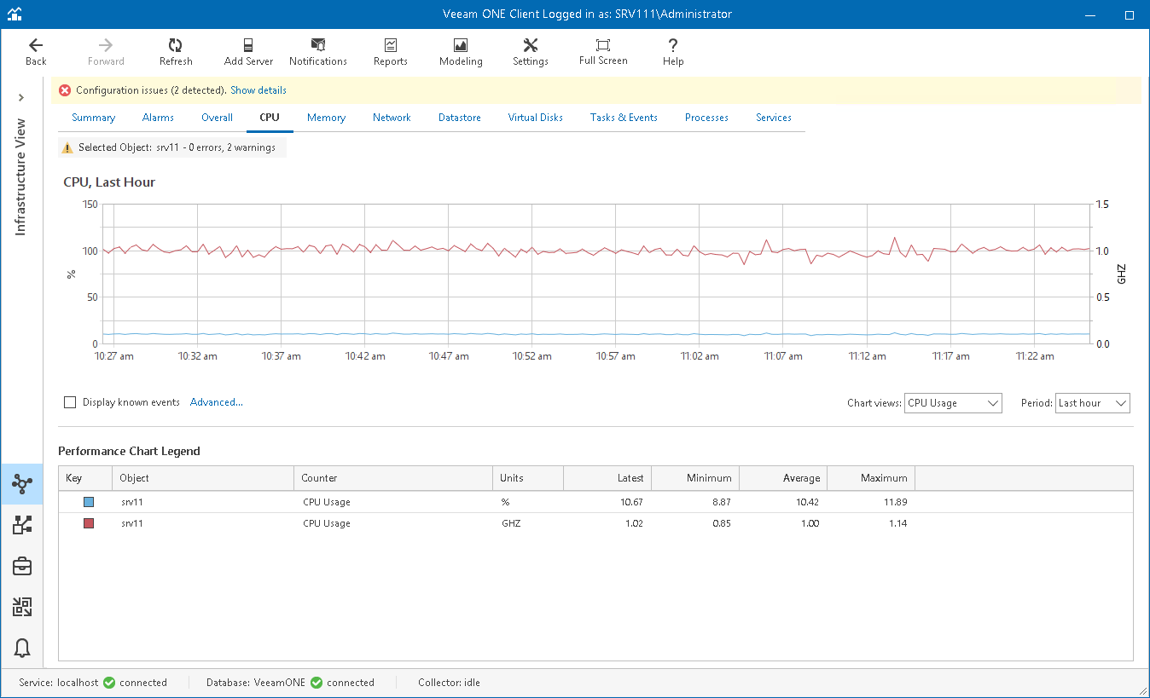Open the Data Protection View briefcase icon
The image size is (1150, 698).
pyautogui.click(x=22, y=566)
